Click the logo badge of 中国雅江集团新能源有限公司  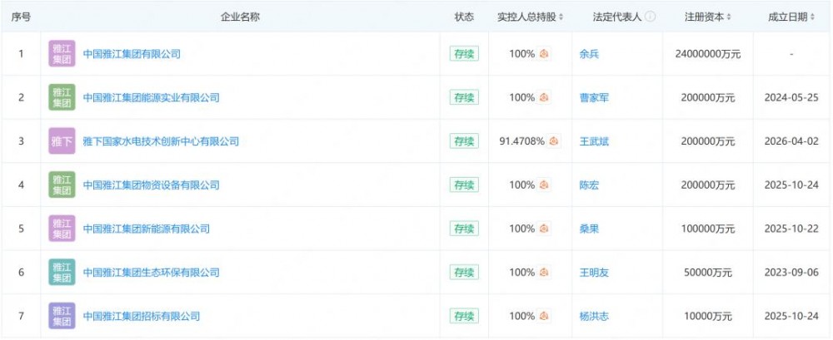(x=62, y=229)
